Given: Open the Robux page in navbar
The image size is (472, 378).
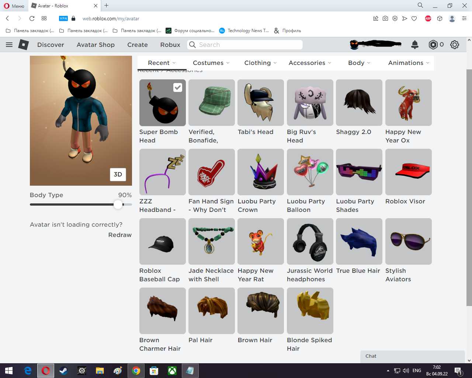Looking at the screenshot, I should pos(170,45).
